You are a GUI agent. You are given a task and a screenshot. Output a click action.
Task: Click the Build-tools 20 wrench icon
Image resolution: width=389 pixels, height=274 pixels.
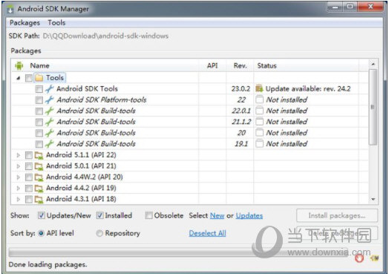point(50,133)
